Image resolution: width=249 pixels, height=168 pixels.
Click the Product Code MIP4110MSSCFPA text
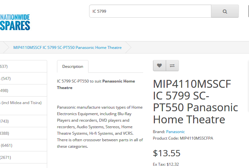183,138
